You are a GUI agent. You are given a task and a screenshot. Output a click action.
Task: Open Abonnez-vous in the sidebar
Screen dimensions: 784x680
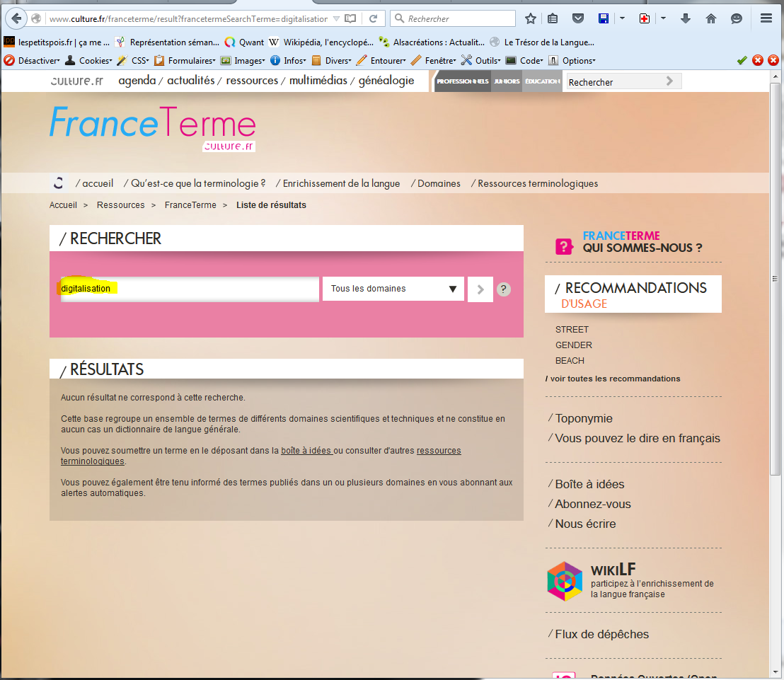point(592,504)
